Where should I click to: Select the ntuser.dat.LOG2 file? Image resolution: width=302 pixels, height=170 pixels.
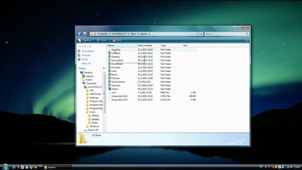pos(119,100)
